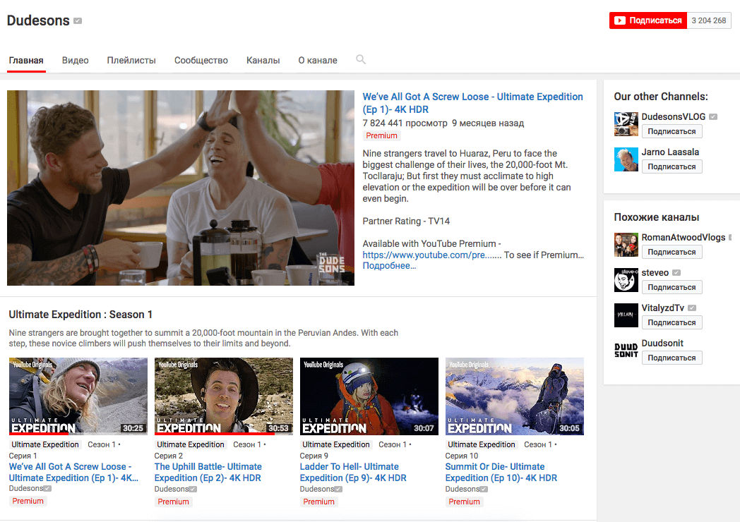Image resolution: width=740 pixels, height=522 pixels.
Task: Click Dudesons channel name under Episode 10
Action: (462, 489)
